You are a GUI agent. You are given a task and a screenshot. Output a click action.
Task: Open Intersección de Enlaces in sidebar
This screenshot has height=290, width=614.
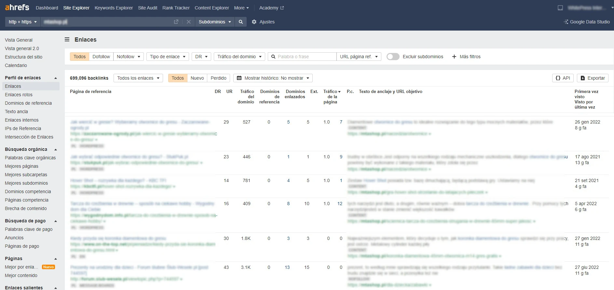click(29, 137)
